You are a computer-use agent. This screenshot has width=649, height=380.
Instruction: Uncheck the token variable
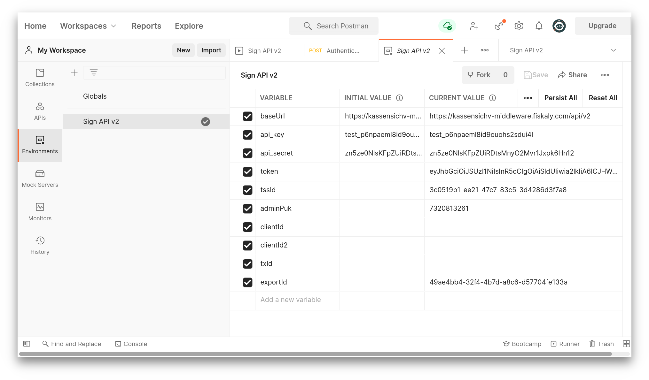(x=247, y=171)
